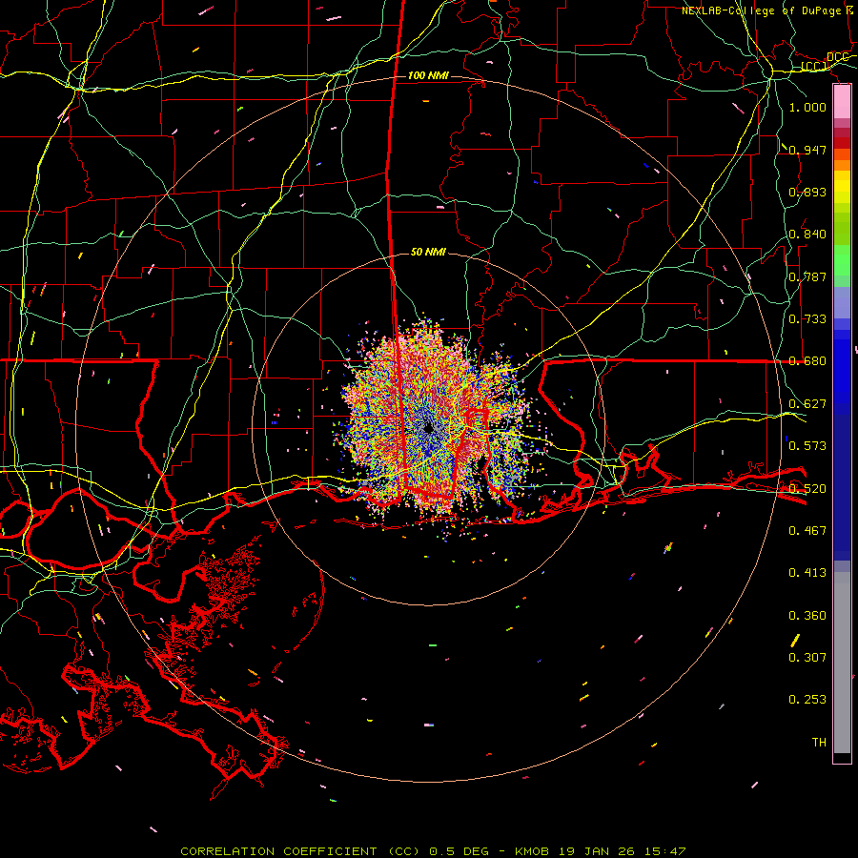This screenshot has width=858, height=858.
Task: Click the 0.413 color scale label
Action: click(807, 573)
